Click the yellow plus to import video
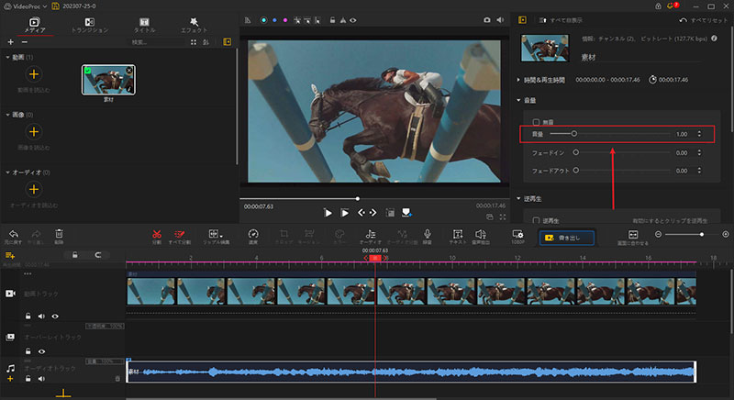 [x=34, y=74]
